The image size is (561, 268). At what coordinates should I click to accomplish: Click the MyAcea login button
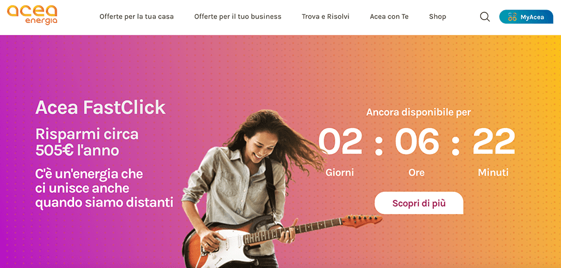[x=526, y=17]
